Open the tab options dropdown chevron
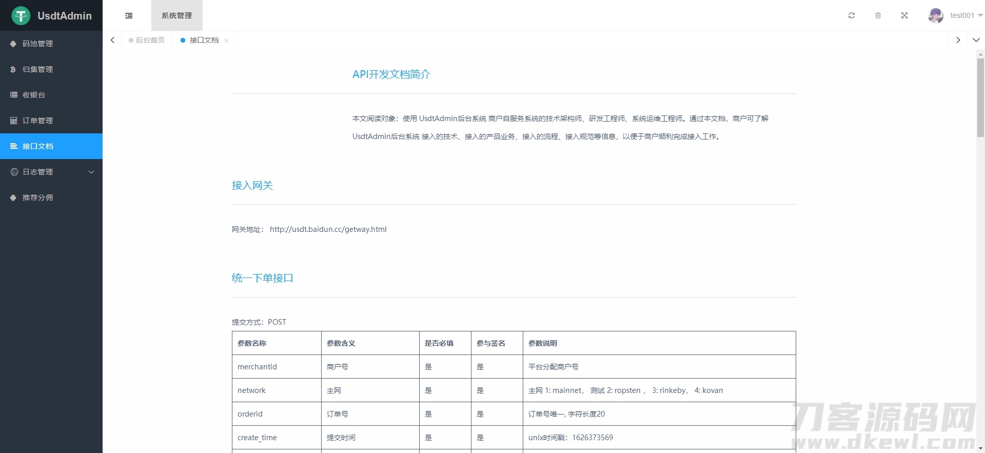985x453 pixels. tap(976, 40)
